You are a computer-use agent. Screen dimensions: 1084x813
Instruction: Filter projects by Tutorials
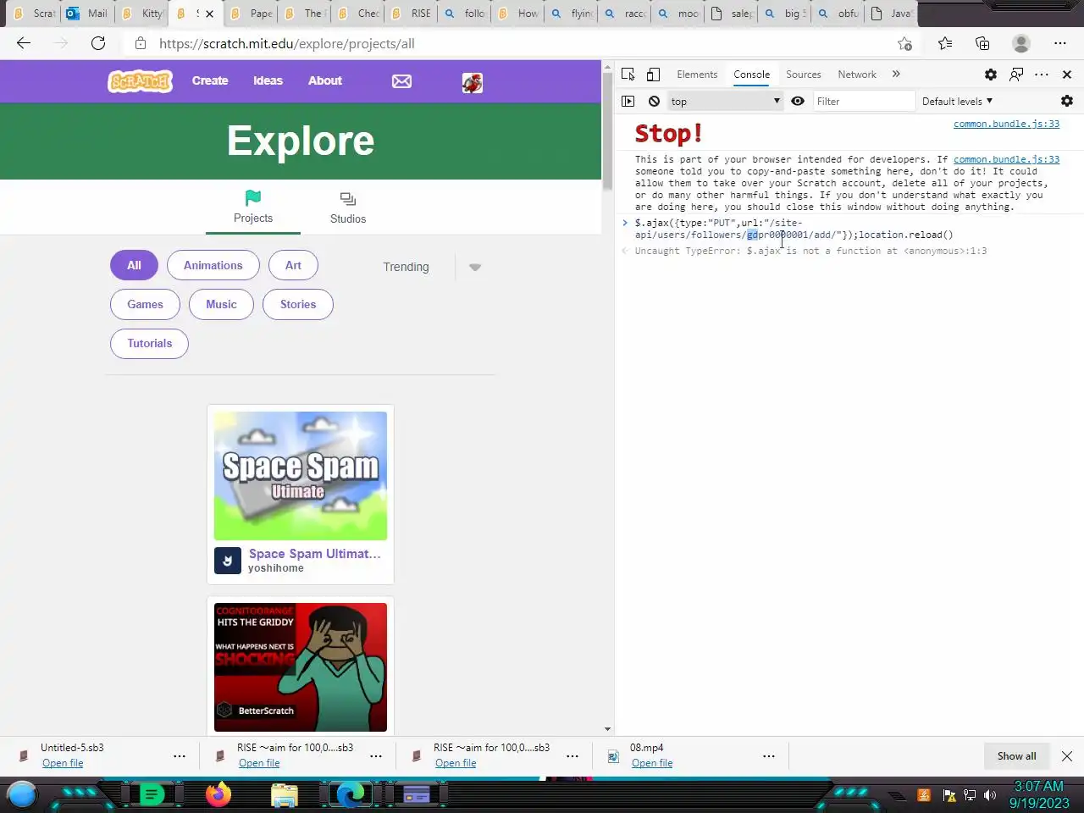coord(149,343)
